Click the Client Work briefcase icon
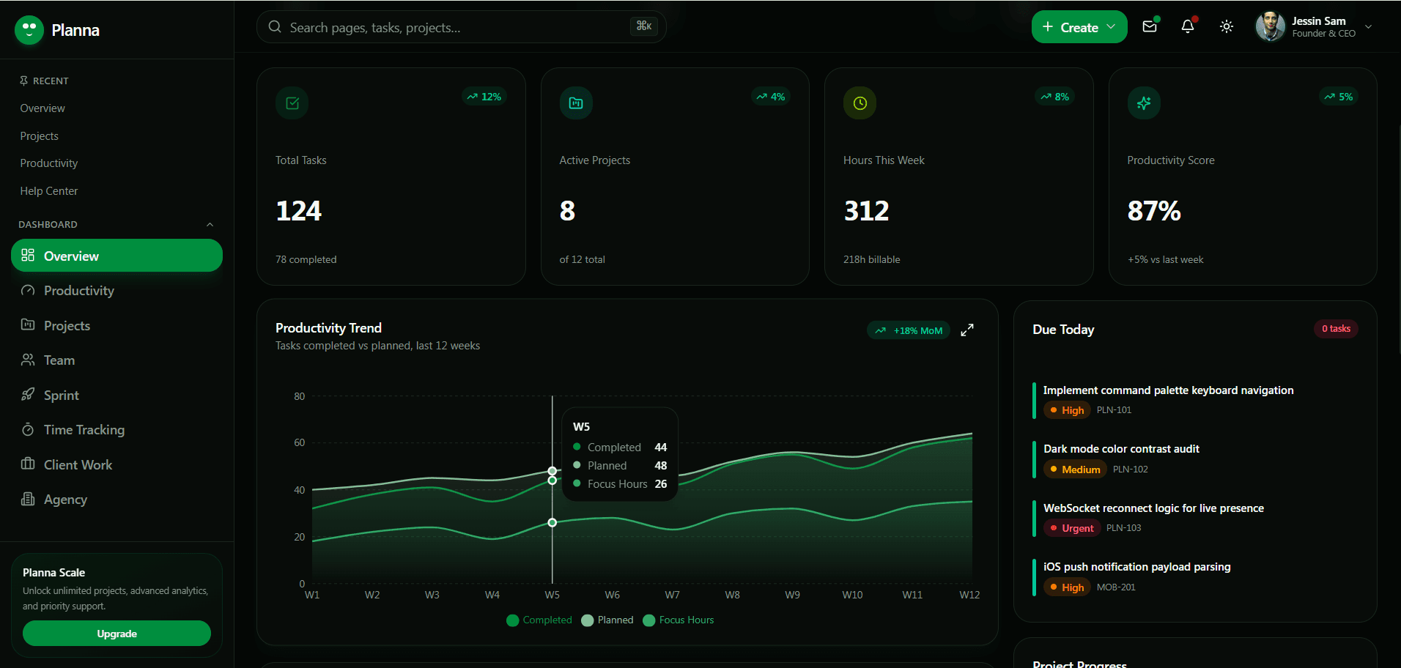Viewport: 1401px width, 668px height. pos(28,464)
